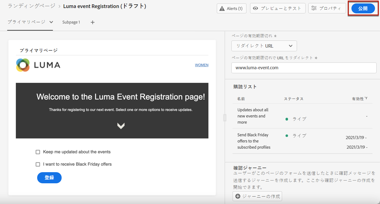The height and width of the screenshot is (204, 380).
Task: Click the 購読リスト section heading
Action: 245,87
